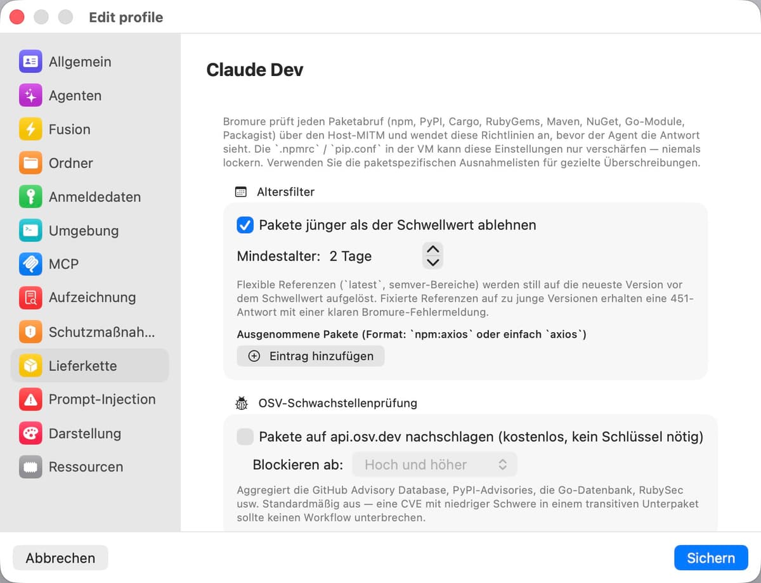
Task: Increase Mindestalter with stepper up arrow
Action: click(433, 250)
